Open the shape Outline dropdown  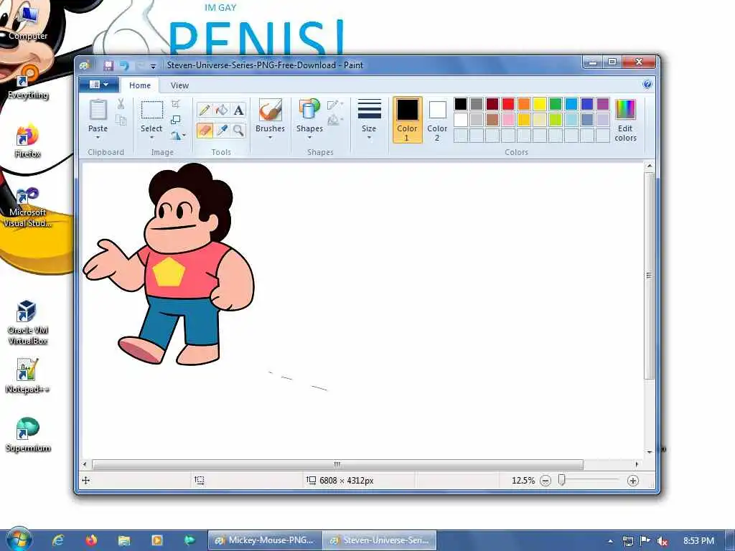(335, 105)
